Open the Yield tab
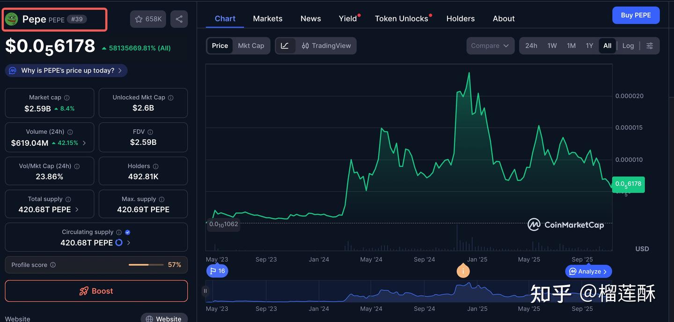The width and height of the screenshot is (674, 322). coord(348,19)
